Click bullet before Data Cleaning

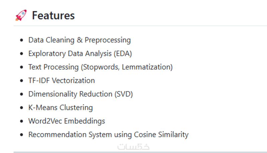[x=21, y=40]
